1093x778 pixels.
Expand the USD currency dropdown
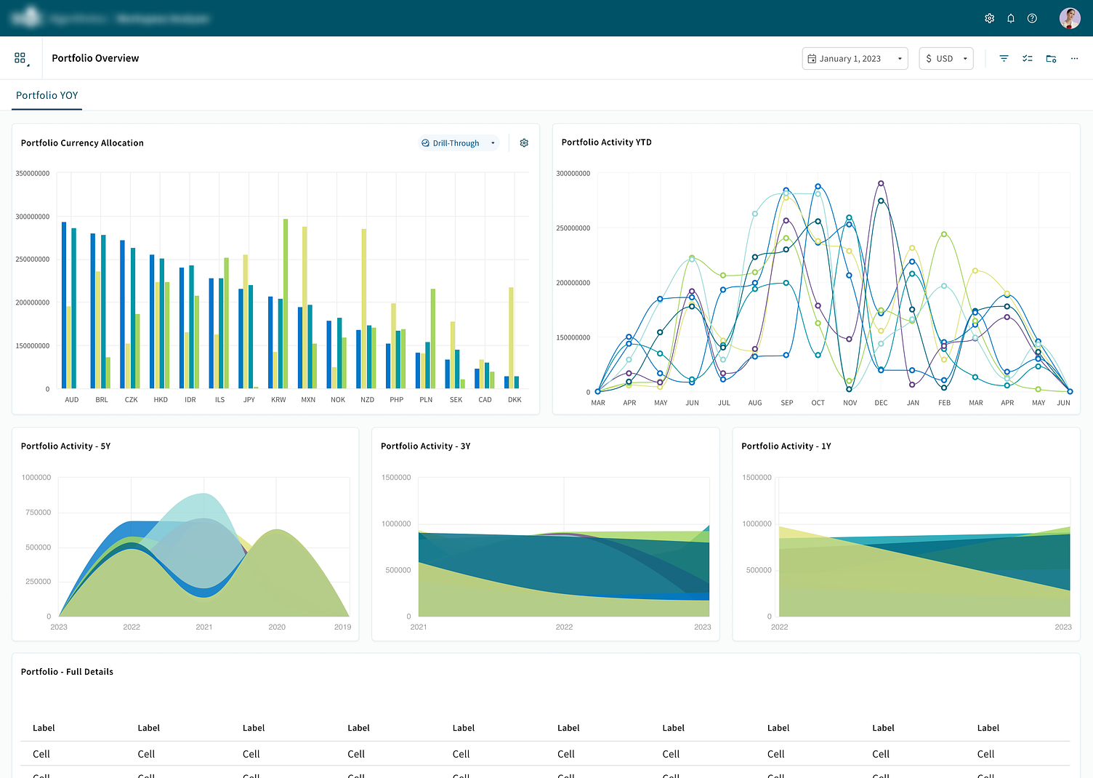point(964,59)
